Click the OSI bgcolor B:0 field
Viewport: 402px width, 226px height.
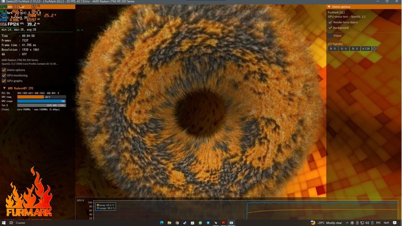click(x=355, y=49)
